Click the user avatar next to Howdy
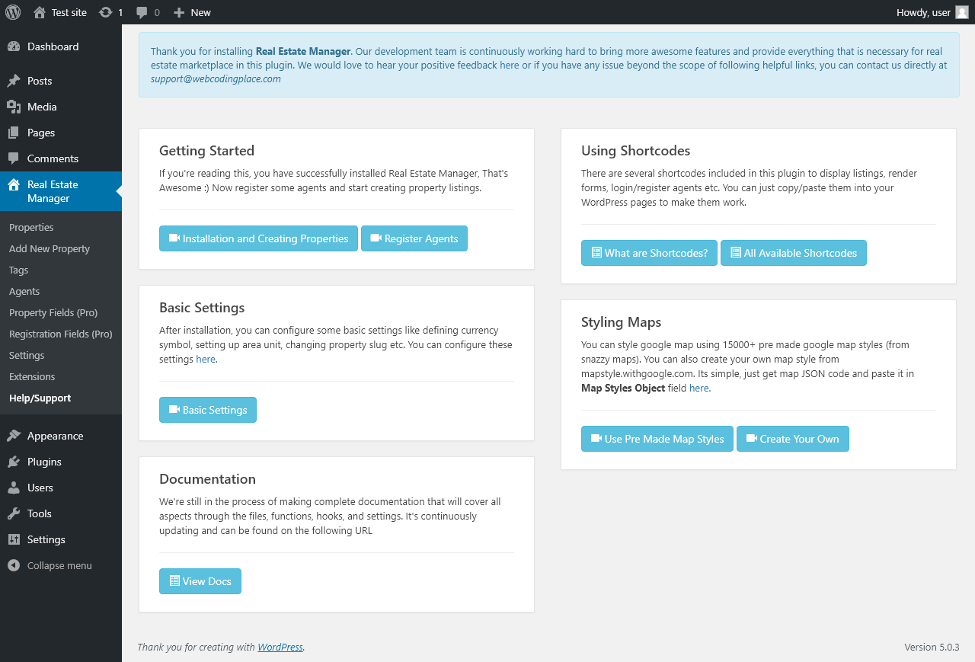This screenshot has width=975, height=662. click(x=962, y=12)
